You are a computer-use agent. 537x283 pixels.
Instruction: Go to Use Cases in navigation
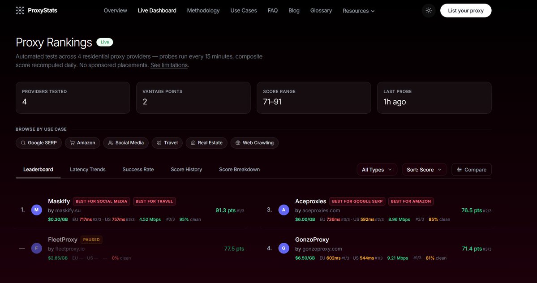tap(244, 11)
